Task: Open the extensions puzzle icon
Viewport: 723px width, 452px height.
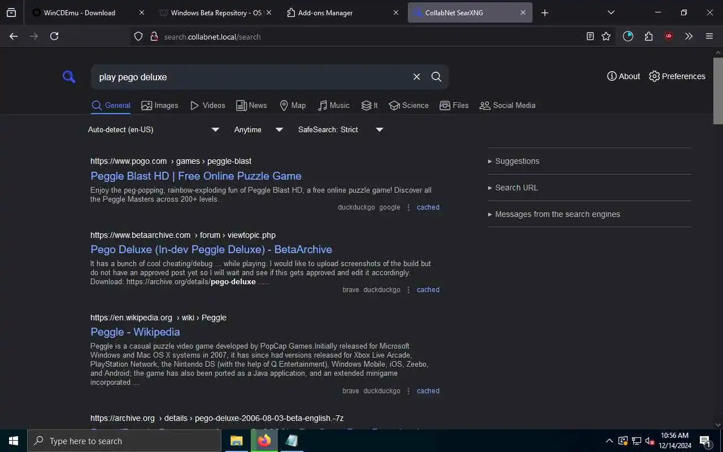Action: coord(648,36)
